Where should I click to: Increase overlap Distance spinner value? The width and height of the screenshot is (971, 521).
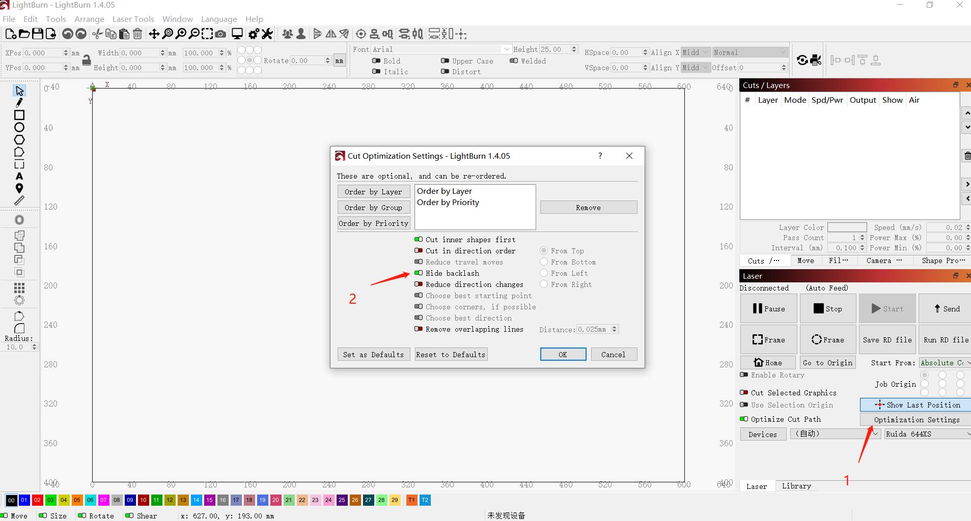tap(615, 327)
